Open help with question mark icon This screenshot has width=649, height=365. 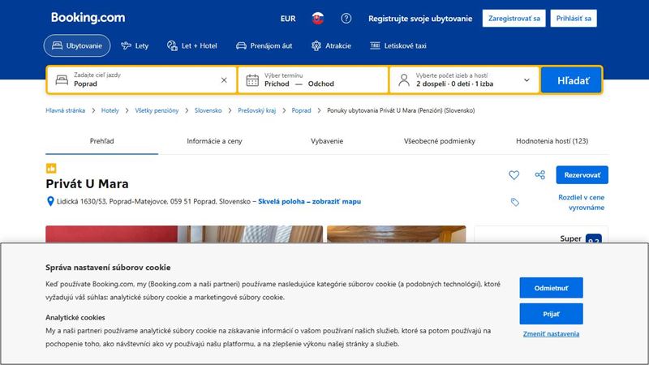click(346, 18)
